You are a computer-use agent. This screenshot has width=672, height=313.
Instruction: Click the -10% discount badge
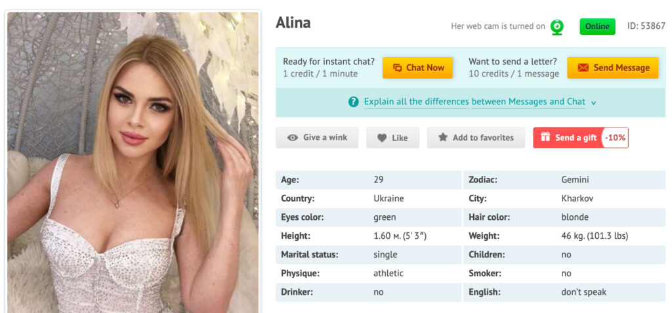tap(615, 138)
